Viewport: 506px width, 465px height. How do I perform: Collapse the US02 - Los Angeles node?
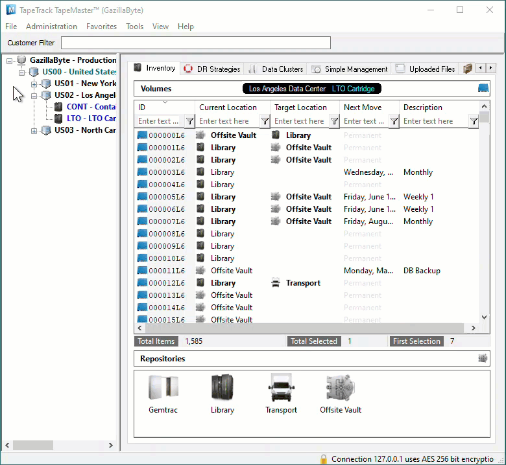tap(34, 96)
